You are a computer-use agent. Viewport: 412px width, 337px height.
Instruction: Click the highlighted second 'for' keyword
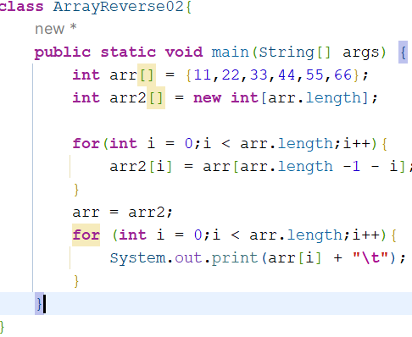pos(86,235)
